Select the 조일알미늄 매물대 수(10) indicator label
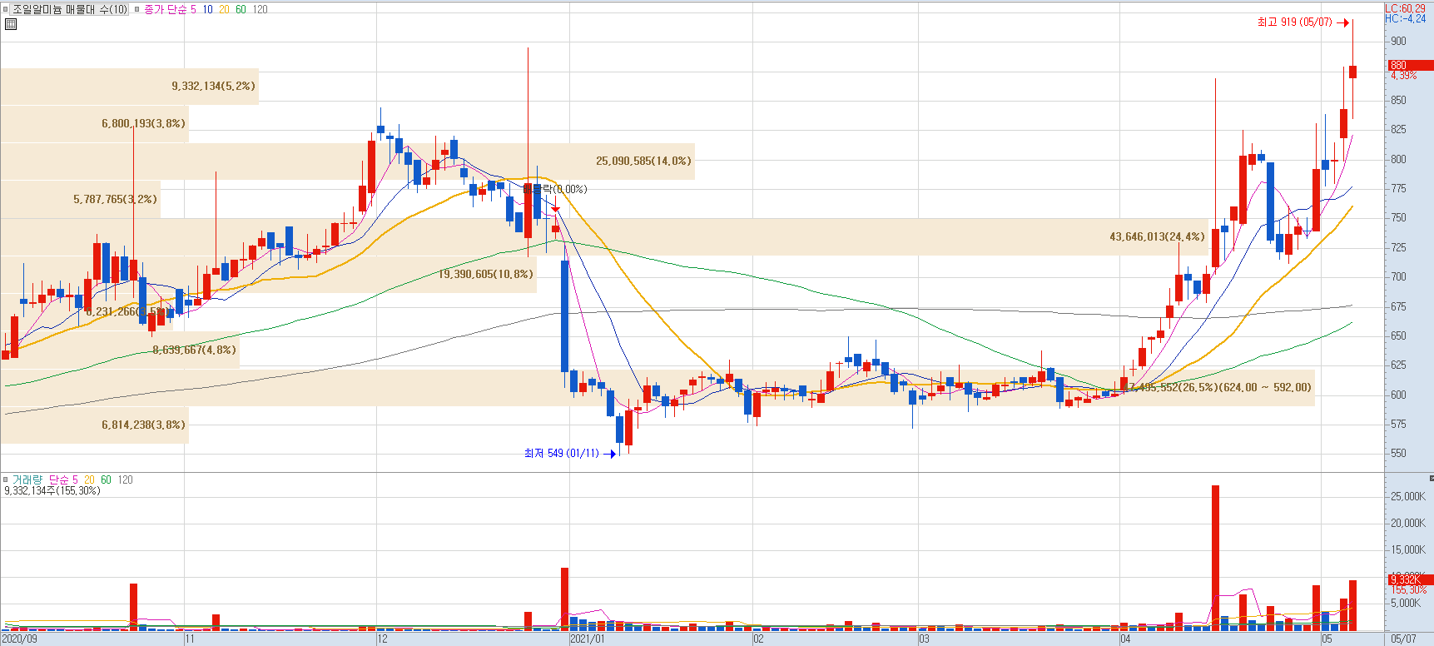This screenshot has height=646, width=1434. (70, 9)
